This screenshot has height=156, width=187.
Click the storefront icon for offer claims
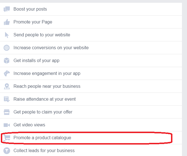7,112
